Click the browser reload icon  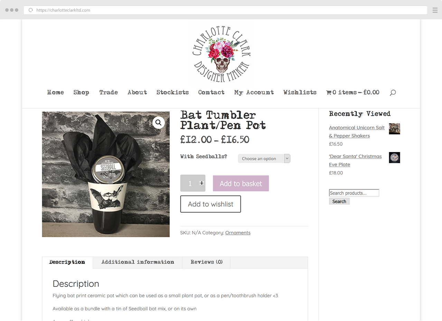pyautogui.click(x=31, y=10)
